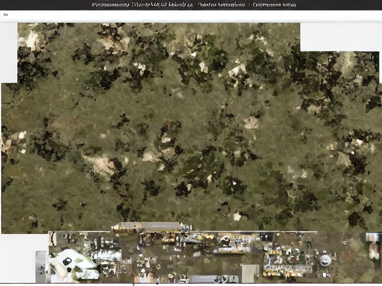The height and width of the screenshot is (286, 382).
Task: Select the black-and-white circular object in strip
Action: coord(226,241)
